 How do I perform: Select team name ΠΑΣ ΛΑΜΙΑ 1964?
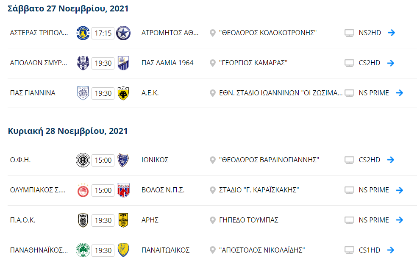[x=167, y=63]
